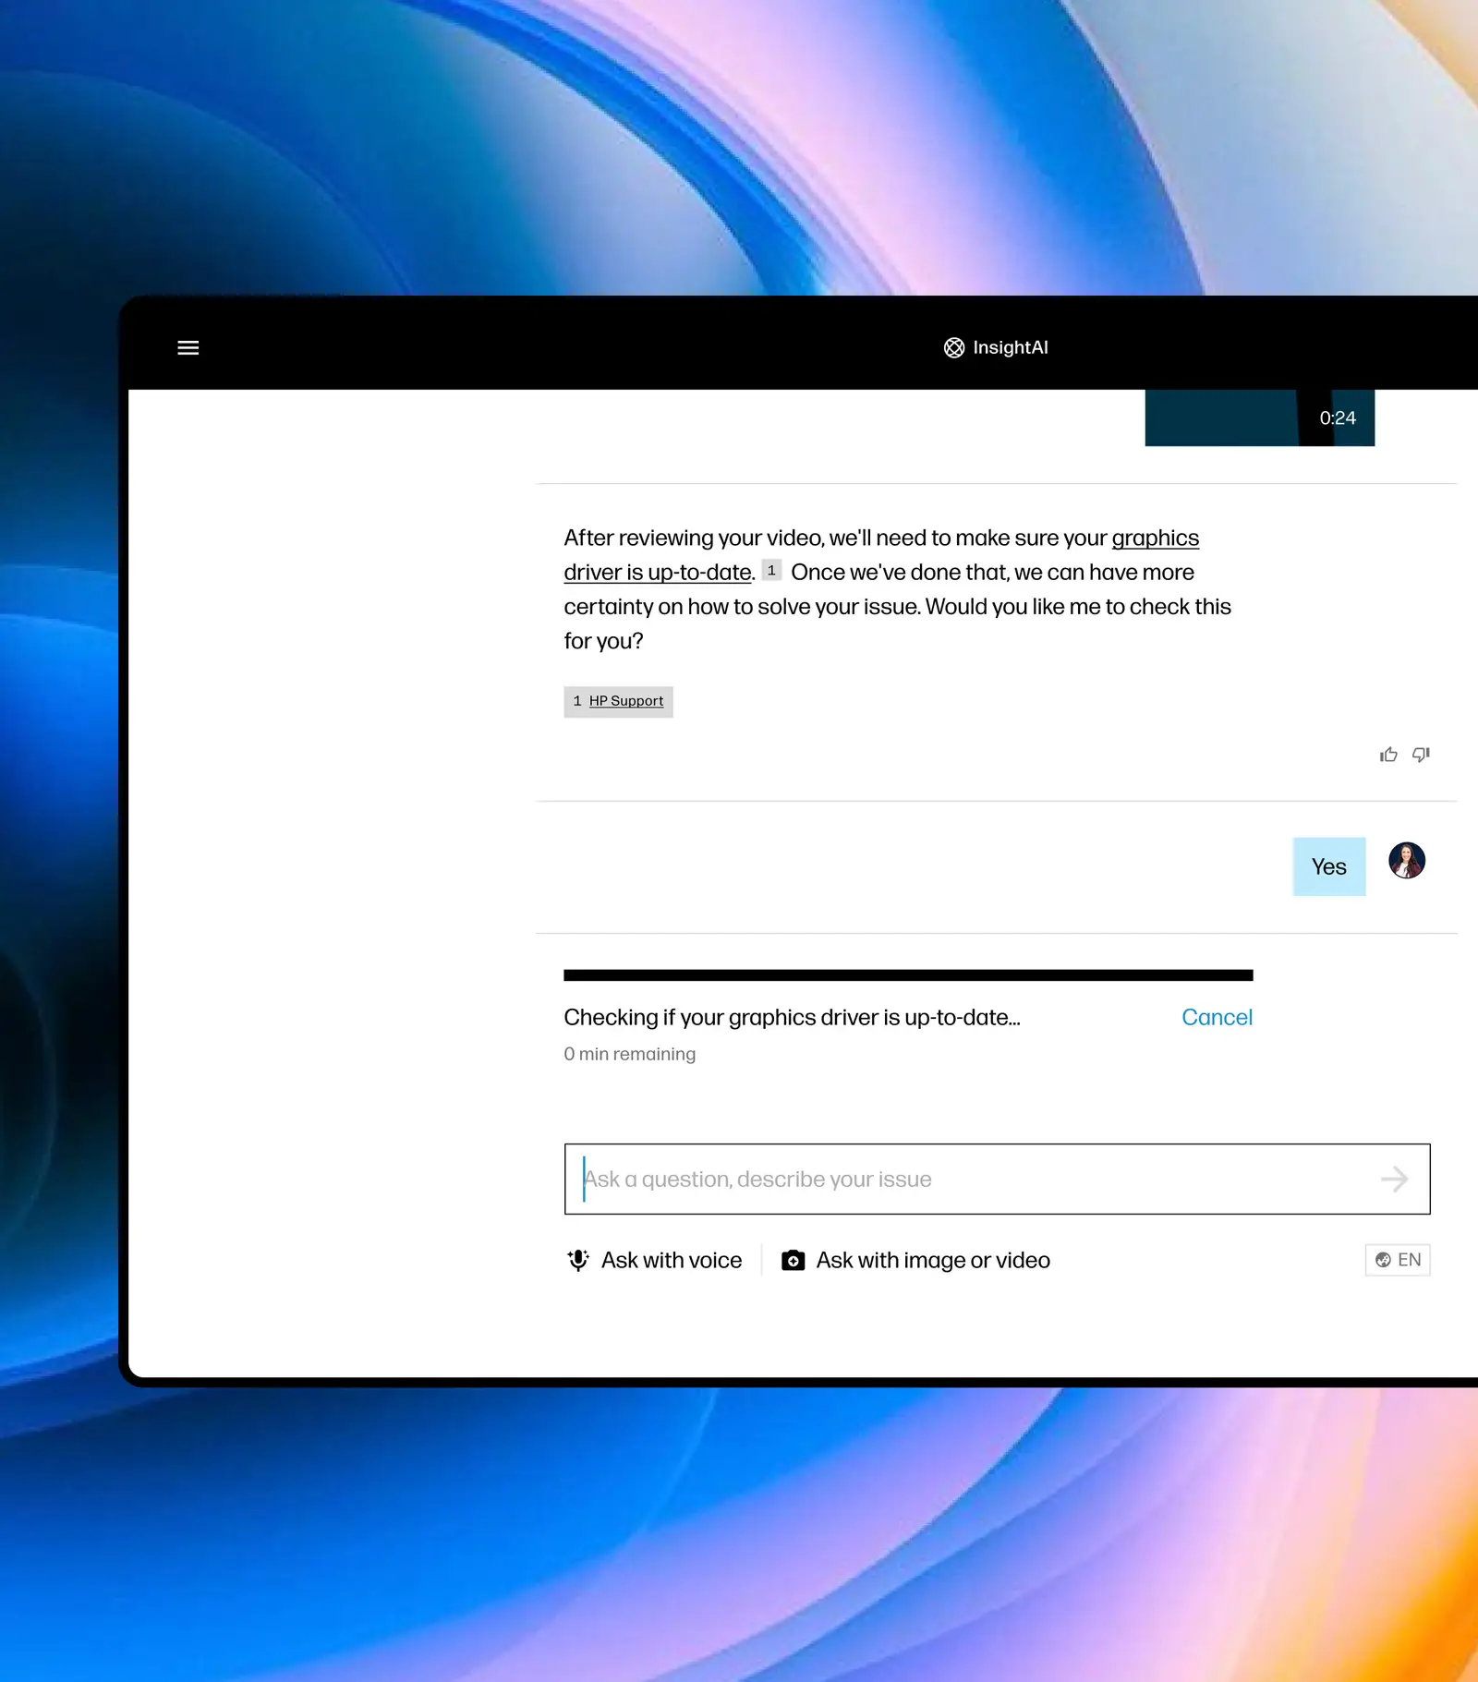Open the EN language selector

click(1398, 1260)
